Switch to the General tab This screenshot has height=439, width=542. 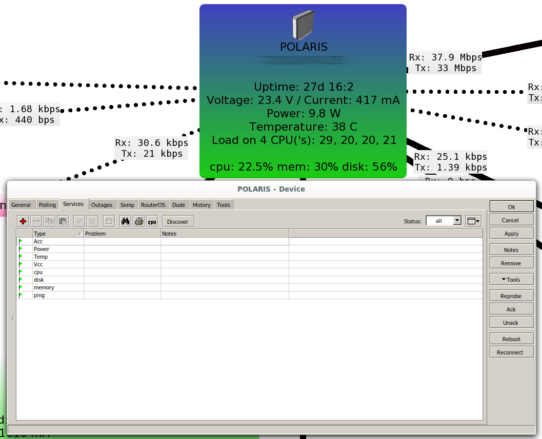click(21, 205)
